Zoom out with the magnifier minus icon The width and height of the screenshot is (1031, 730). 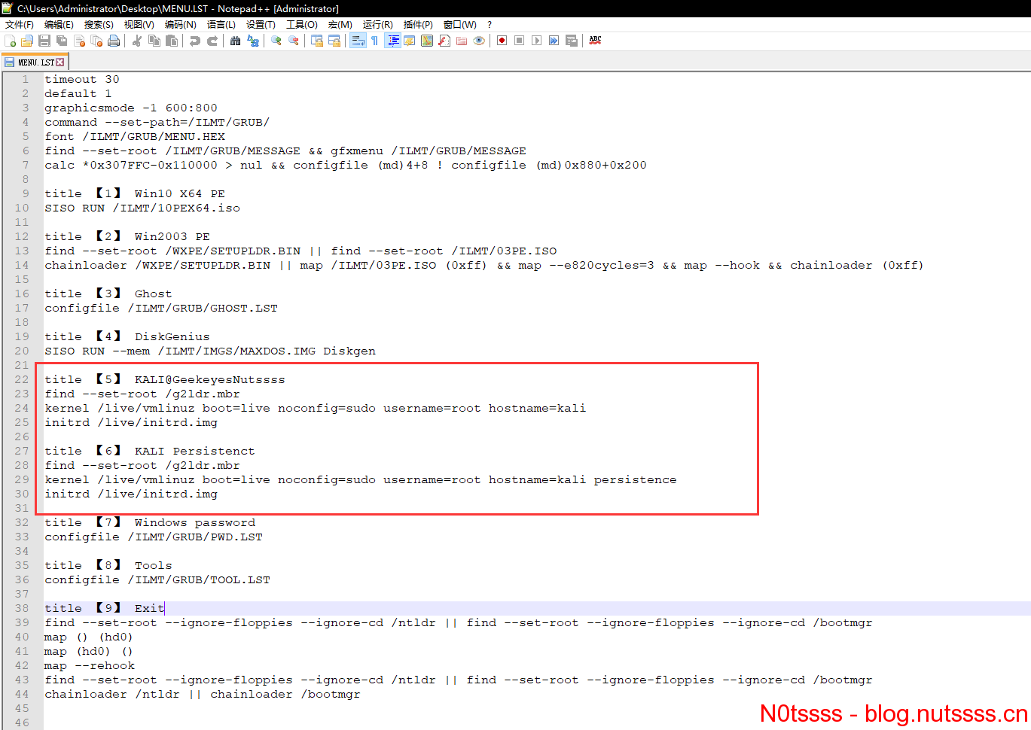pos(294,41)
